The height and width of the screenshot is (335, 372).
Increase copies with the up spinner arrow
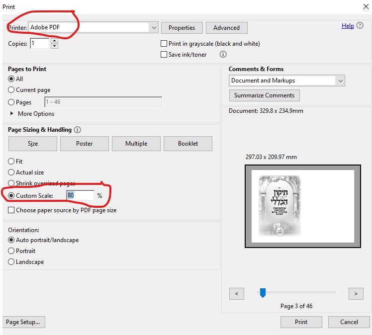click(54, 41)
